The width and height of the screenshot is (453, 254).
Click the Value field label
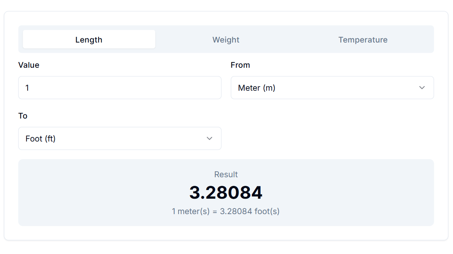(x=29, y=65)
